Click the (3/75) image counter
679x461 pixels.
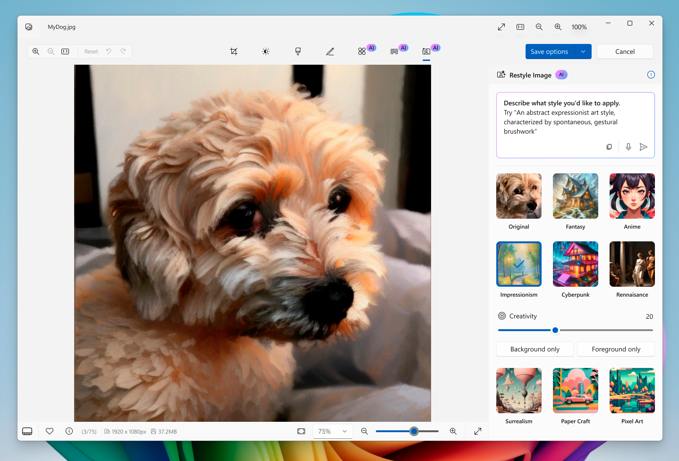(89, 432)
